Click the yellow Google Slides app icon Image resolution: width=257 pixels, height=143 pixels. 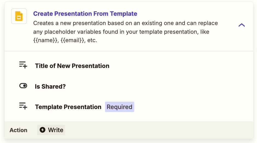coord(19,16)
